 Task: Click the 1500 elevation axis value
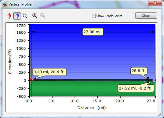[21, 33]
